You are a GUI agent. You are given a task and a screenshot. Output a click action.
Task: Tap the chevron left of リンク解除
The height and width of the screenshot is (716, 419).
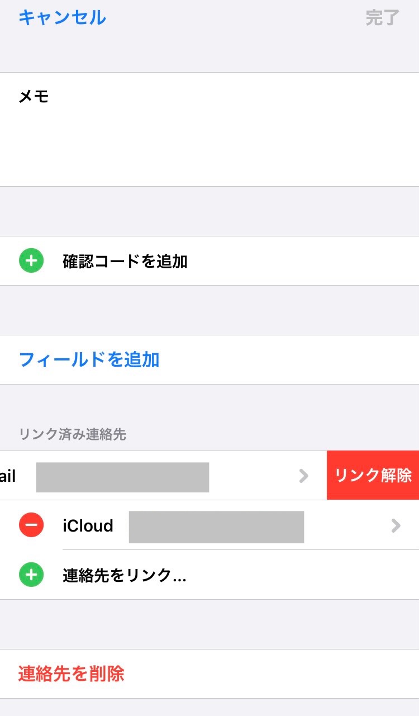coord(303,476)
